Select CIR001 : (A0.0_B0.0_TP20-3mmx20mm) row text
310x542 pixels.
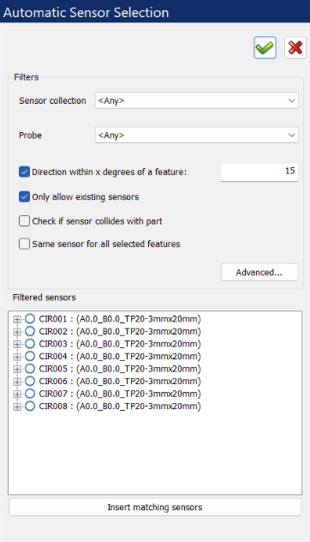pos(120,319)
